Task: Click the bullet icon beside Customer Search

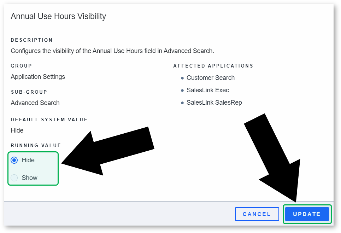Action: click(182, 78)
